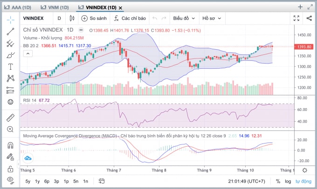The width and height of the screenshot is (317, 189).
Task: Select the text annotation tool
Action: pyautogui.click(x=11, y=67)
